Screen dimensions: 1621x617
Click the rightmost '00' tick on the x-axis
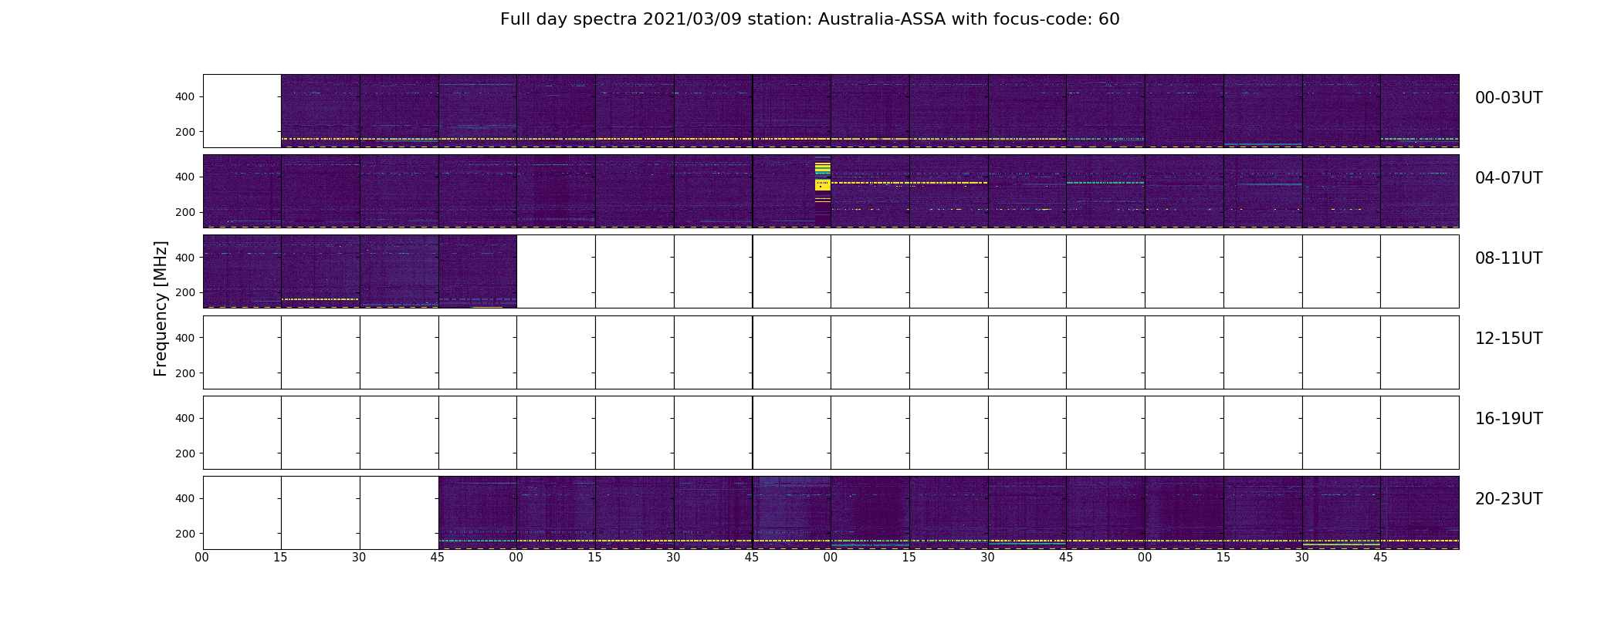1145,558
